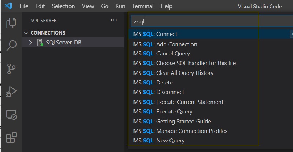
Task: Collapse the CONNECTIONS section
Action: coord(26,33)
